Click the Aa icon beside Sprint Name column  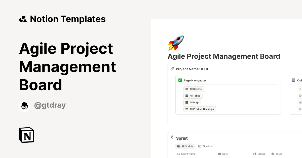click(x=178, y=154)
